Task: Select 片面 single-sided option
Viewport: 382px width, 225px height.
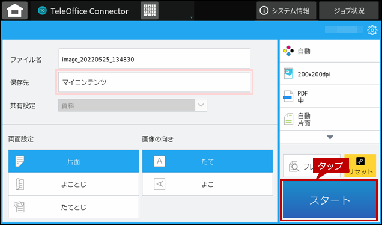Action: point(73,161)
